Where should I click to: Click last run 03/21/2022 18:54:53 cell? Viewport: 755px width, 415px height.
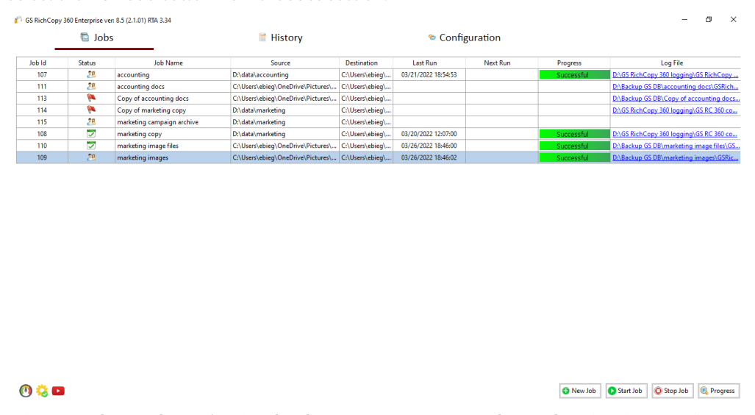click(x=429, y=75)
